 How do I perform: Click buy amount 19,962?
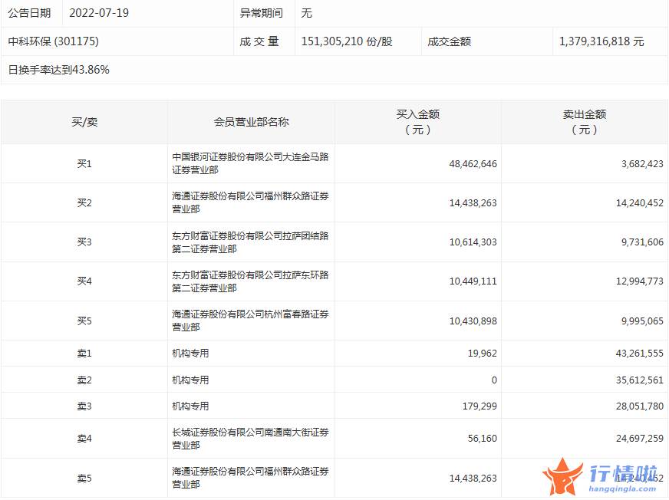tap(482, 354)
